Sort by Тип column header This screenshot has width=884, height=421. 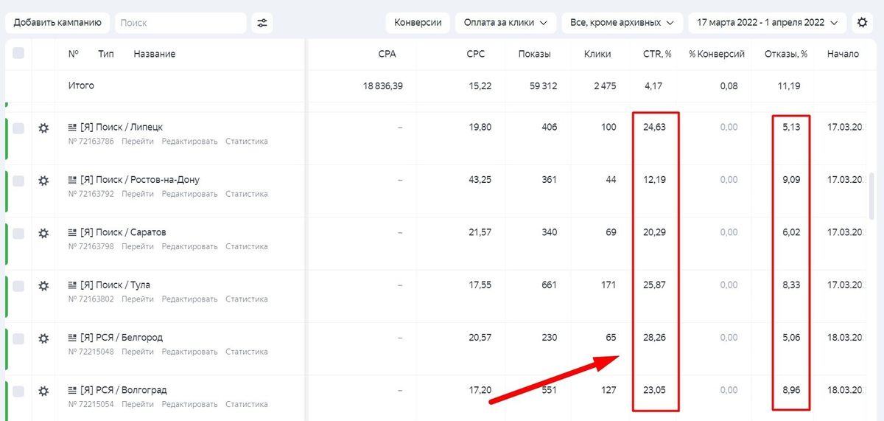click(x=106, y=54)
